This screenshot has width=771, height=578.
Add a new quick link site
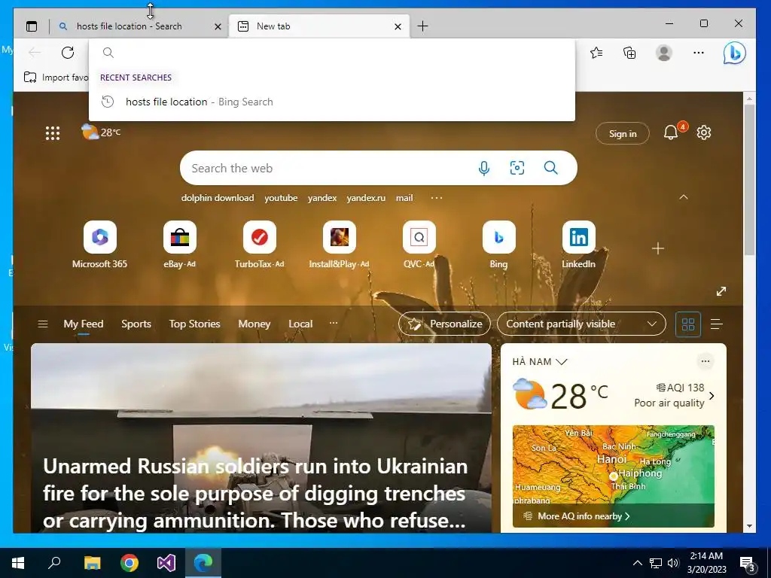(x=658, y=248)
